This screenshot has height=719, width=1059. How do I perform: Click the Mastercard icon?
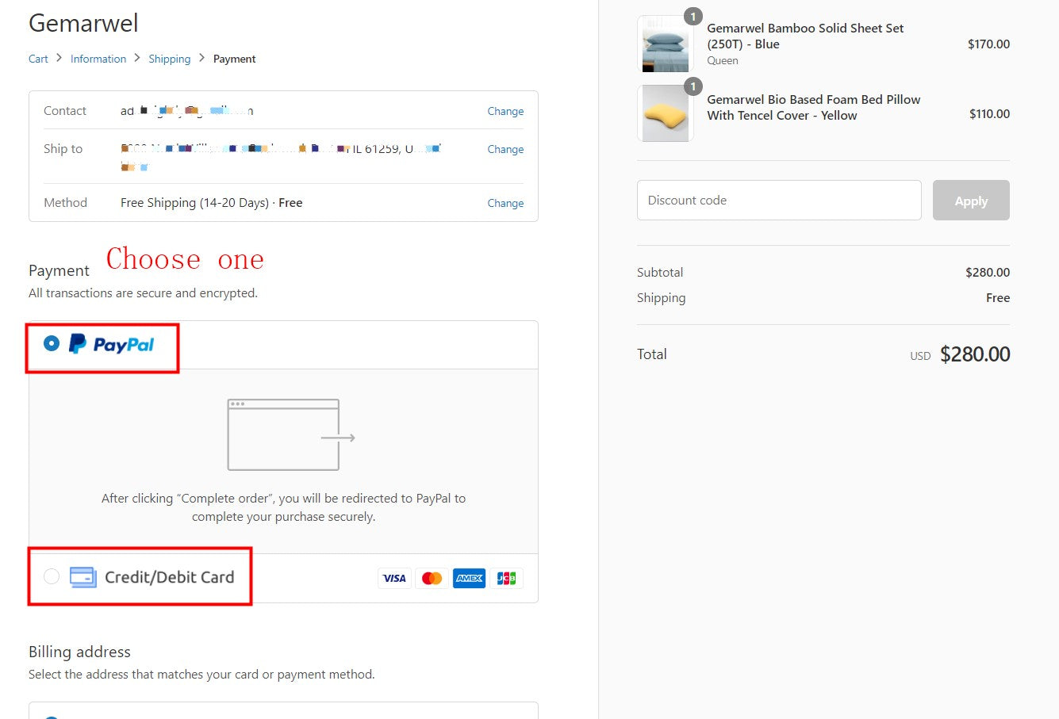(432, 579)
